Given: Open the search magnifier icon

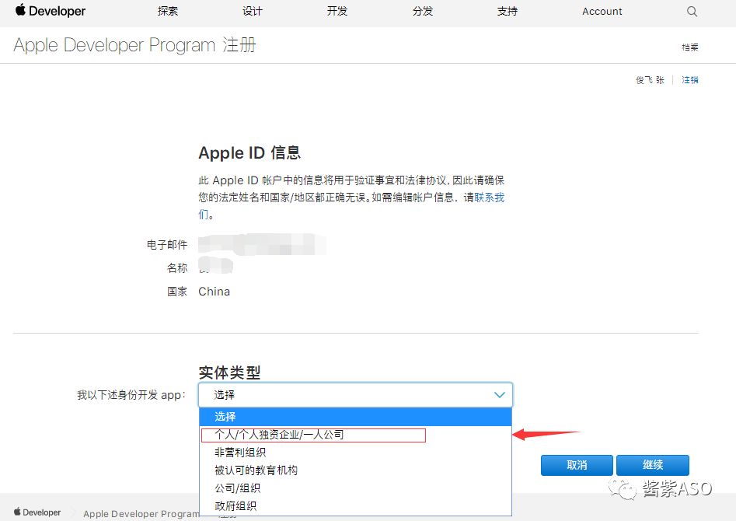Looking at the screenshot, I should tap(692, 11).
